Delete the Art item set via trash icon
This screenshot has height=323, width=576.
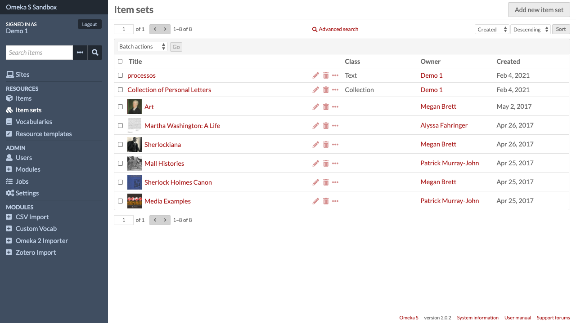(326, 107)
